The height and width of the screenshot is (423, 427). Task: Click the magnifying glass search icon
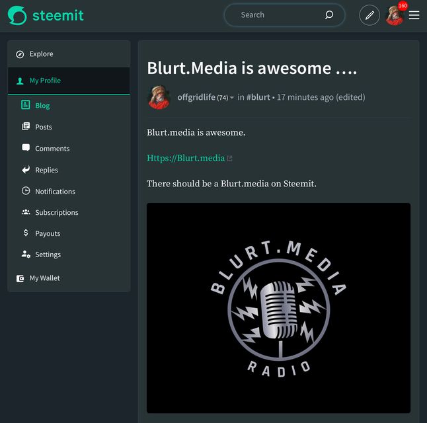(329, 15)
